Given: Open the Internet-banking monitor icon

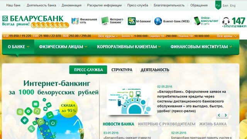Looking at the screenshot, I should (x=105, y=21).
